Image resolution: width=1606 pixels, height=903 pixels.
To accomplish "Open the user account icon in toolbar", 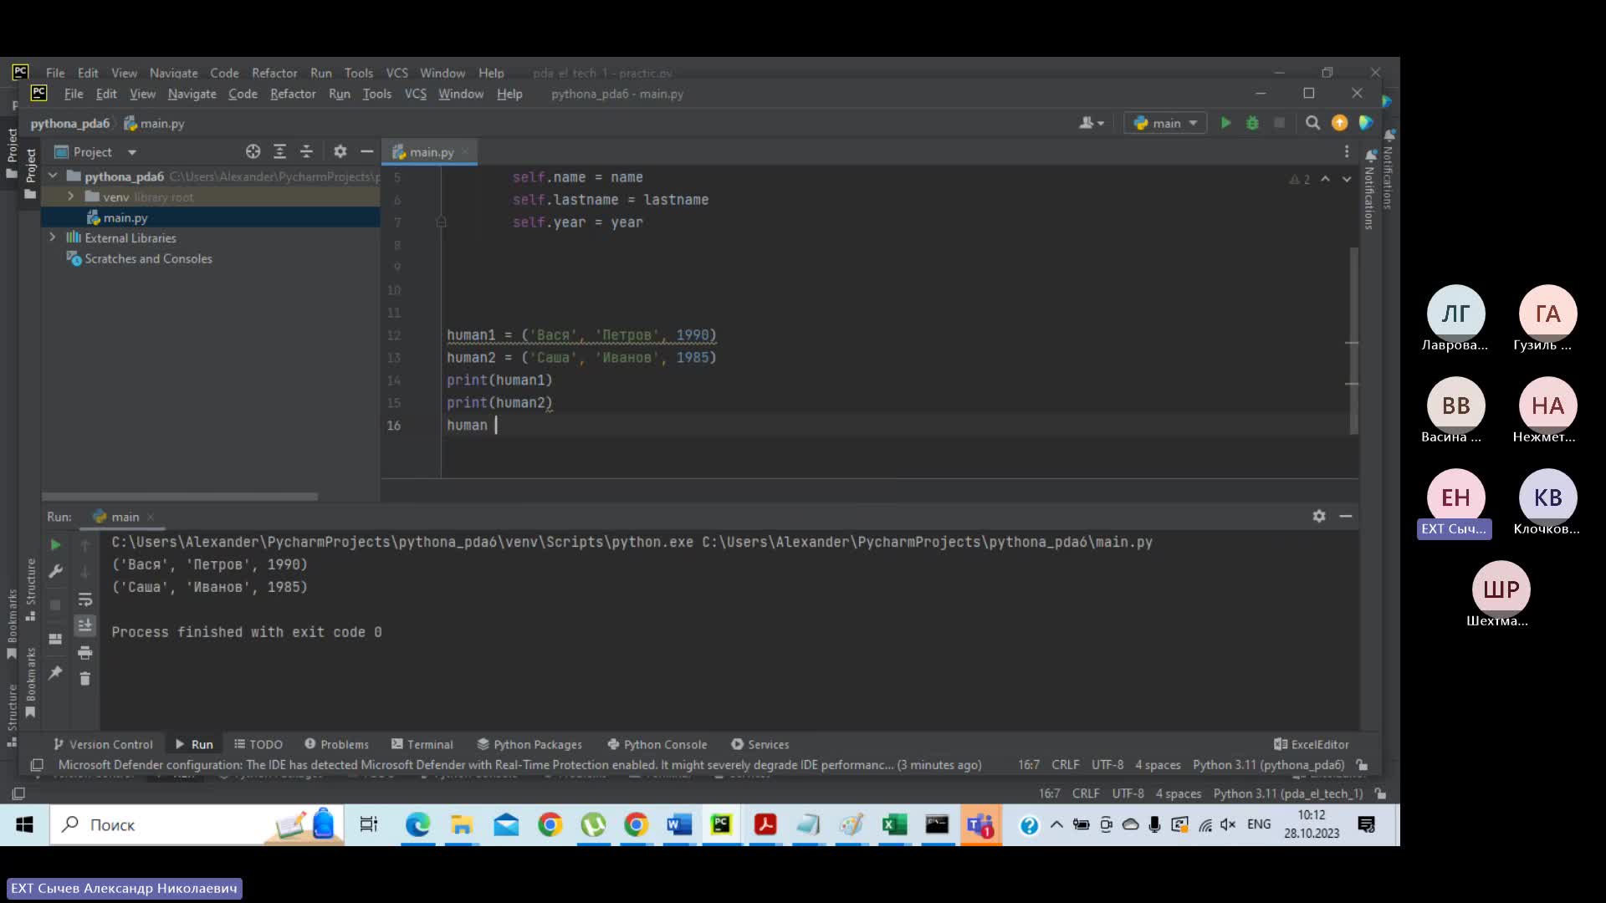I will [1091, 123].
